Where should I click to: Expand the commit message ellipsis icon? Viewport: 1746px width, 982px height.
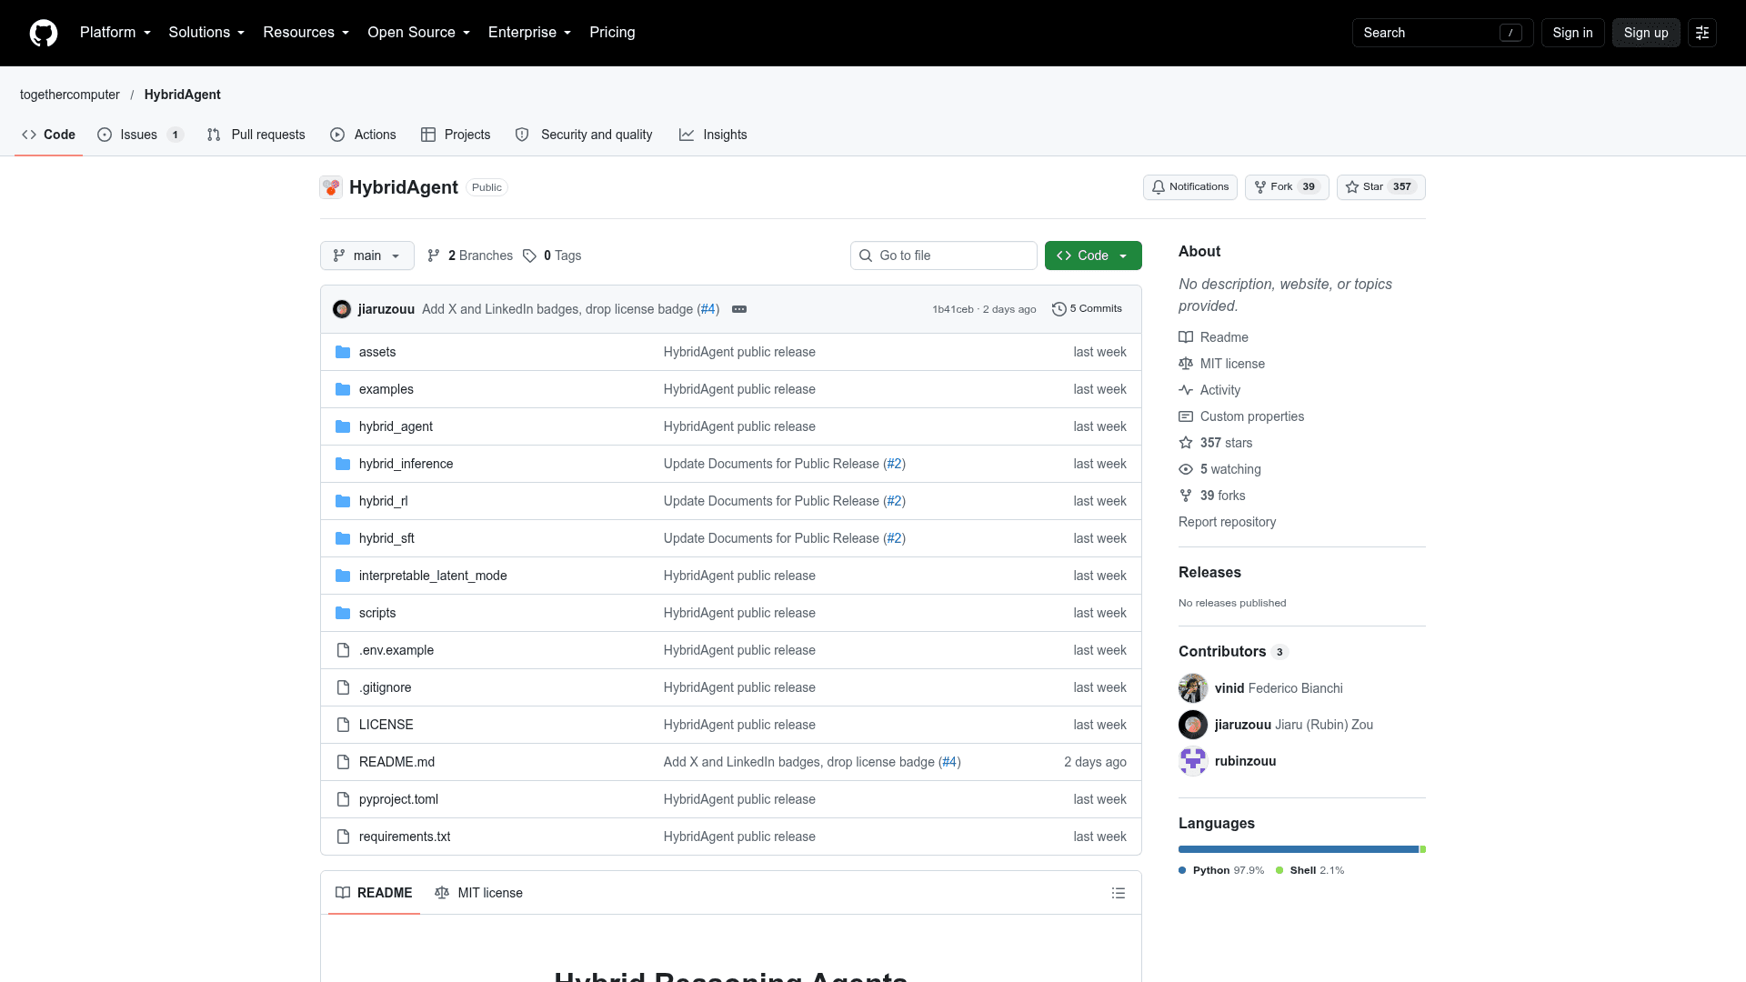(x=739, y=309)
